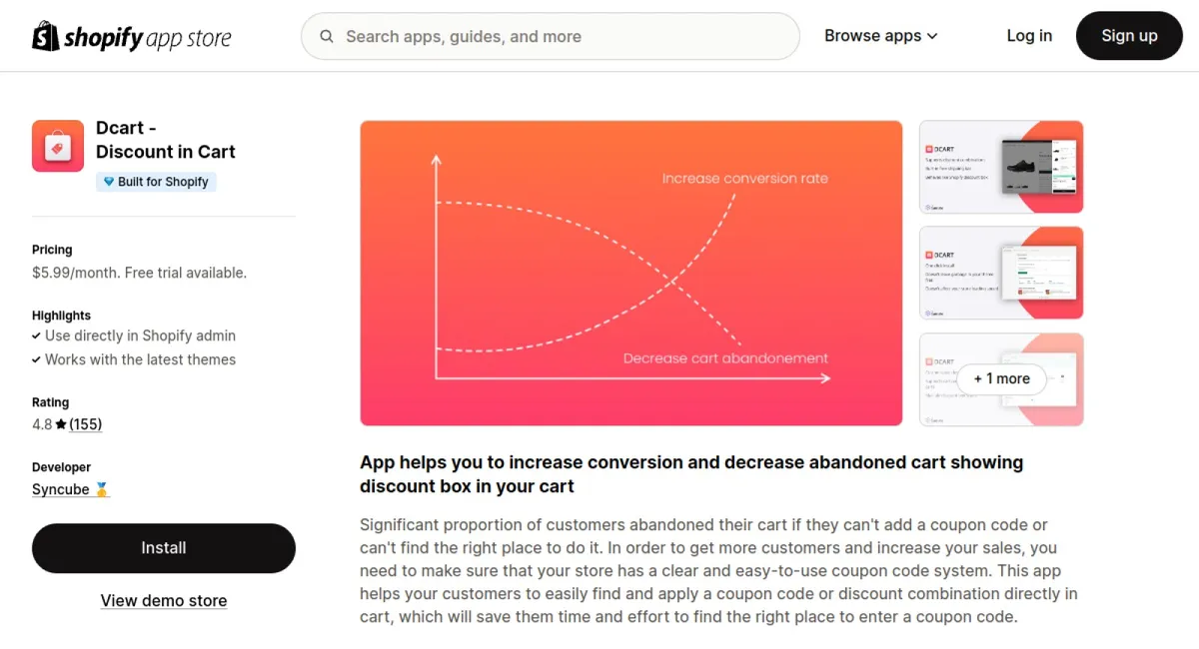Click the search apps input field
This screenshot has height=649, width=1199.
point(550,36)
